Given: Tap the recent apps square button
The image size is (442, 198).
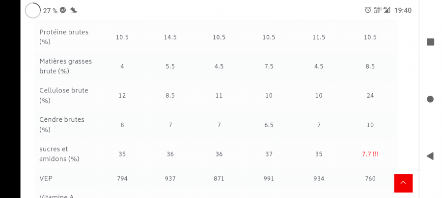Looking at the screenshot, I should [x=430, y=42].
